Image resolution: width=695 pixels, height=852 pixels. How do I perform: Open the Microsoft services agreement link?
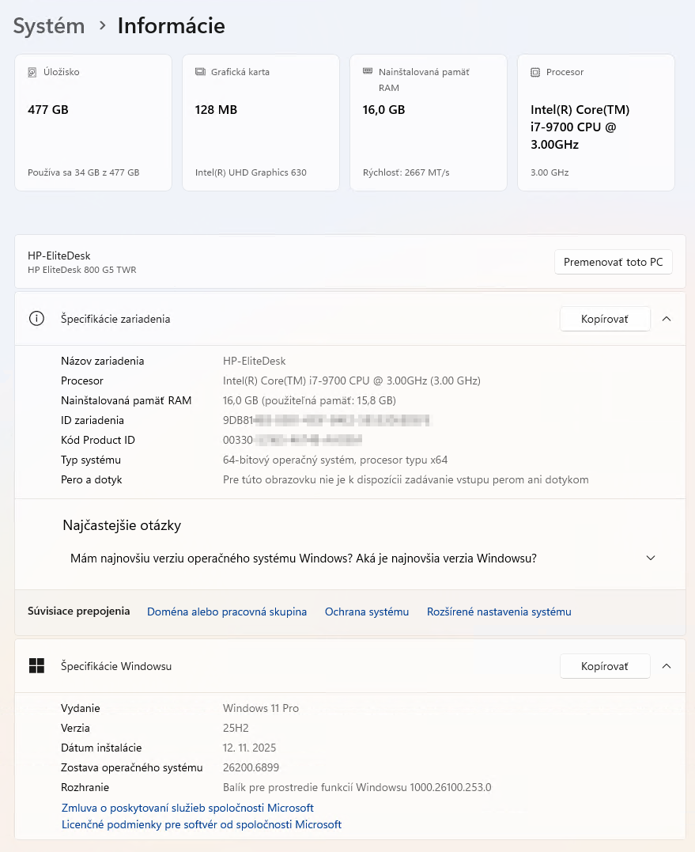(x=187, y=808)
